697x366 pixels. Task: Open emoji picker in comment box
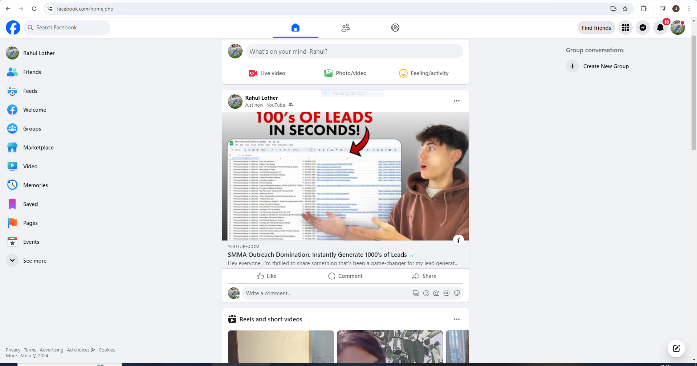(x=426, y=293)
